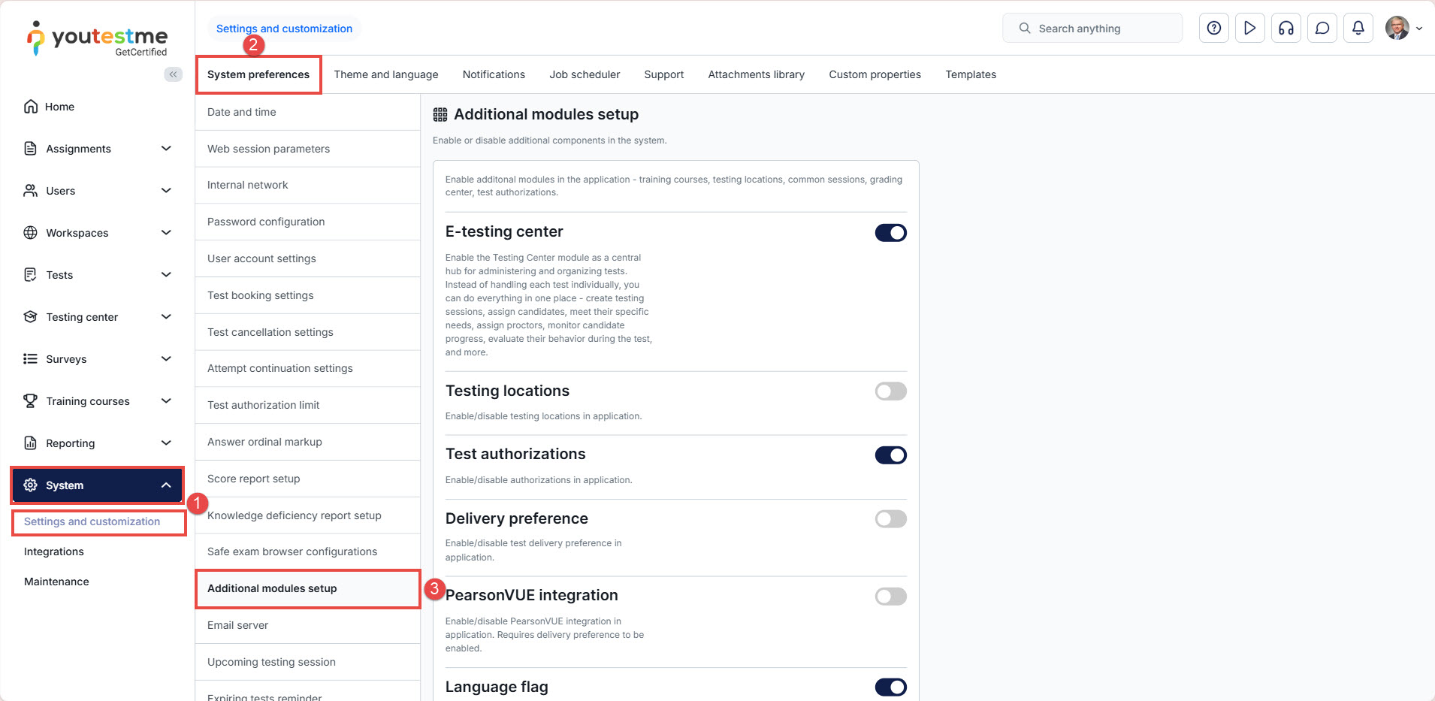Viewport: 1435px width, 701px height.
Task: Open the video tutorial play icon
Action: coord(1249,29)
